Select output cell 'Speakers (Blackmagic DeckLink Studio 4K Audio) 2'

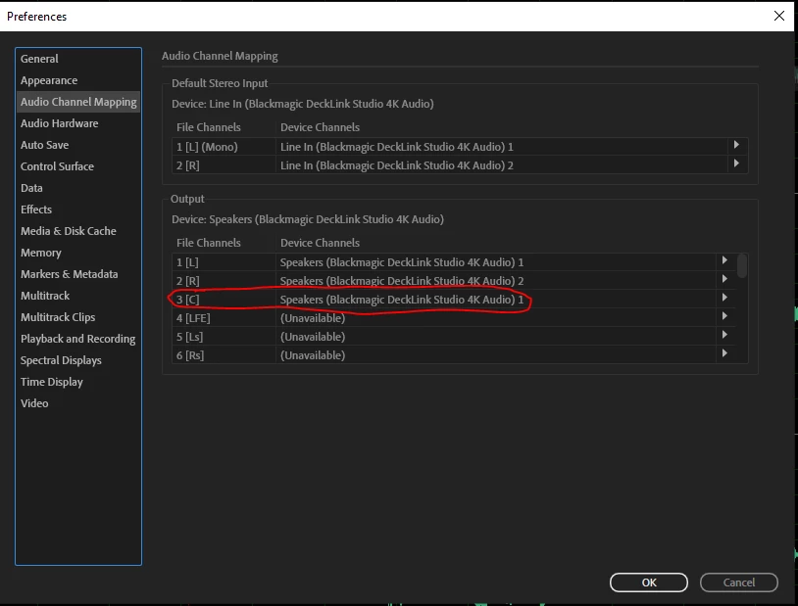point(496,281)
